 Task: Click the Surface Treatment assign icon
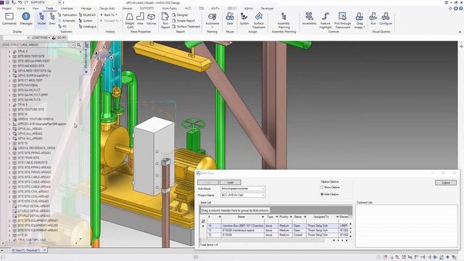pyautogui.click(x=259, y=20)
